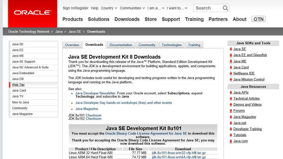This screenshot has height=159, width=283.
Task: Select Java TV in sidebar
Action: 34,96
